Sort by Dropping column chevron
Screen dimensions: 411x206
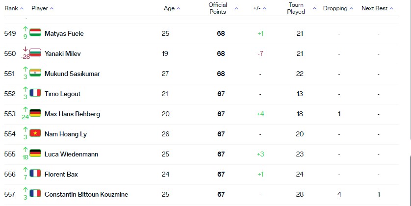tap(351, 9)
